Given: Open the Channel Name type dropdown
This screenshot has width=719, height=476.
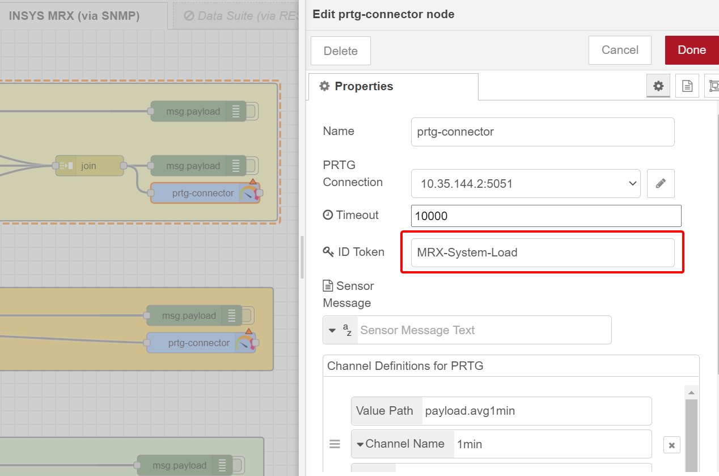Looking at the screenshot, I should 403,444.
